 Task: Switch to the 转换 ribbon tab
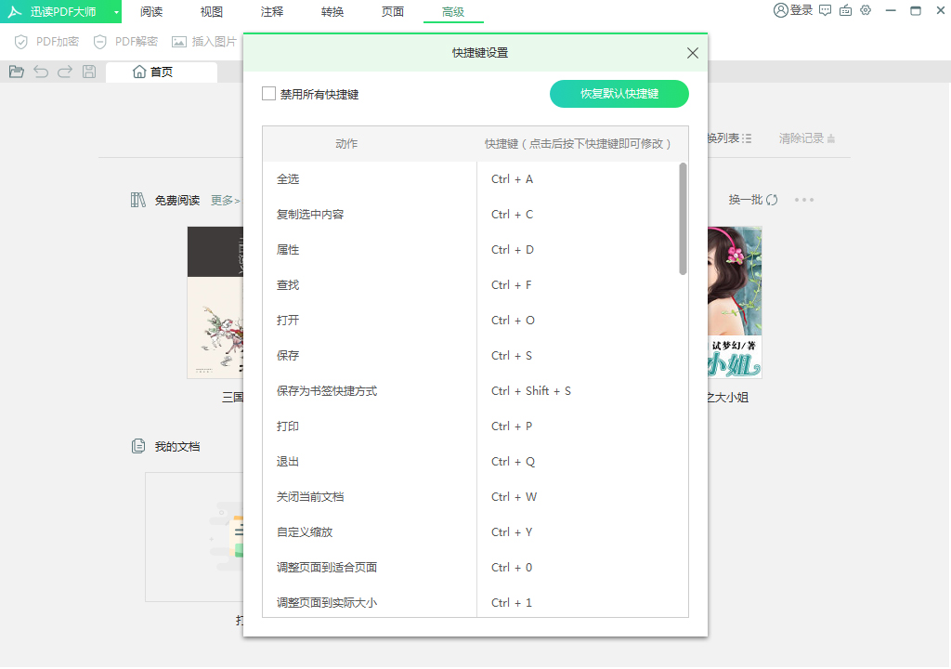click(332, 12)
